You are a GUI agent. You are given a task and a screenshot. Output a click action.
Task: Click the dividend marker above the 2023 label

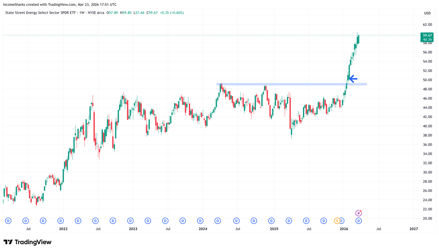pos(131,221)
